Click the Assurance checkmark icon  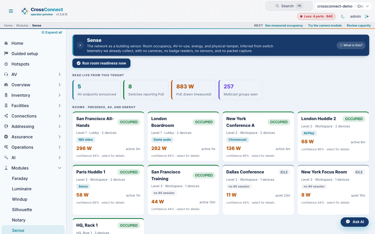6,137
